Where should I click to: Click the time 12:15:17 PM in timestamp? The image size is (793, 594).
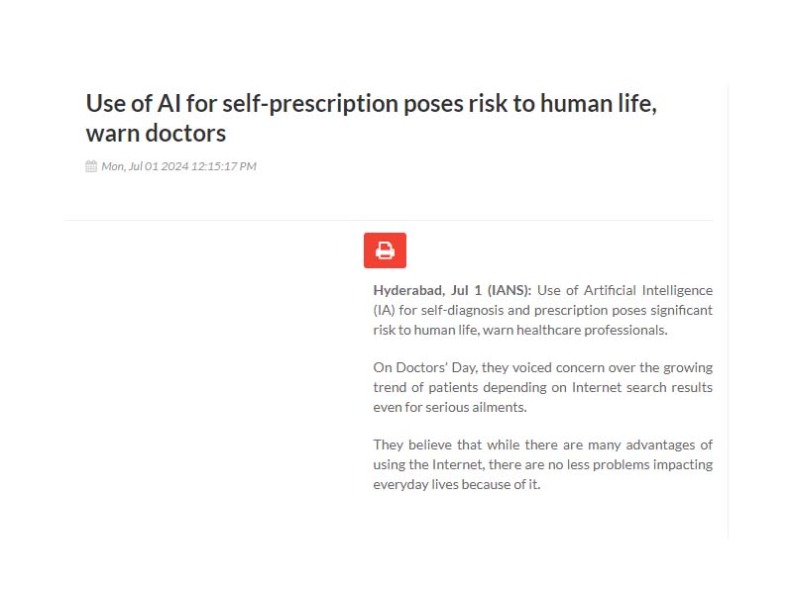coord(224,166)
